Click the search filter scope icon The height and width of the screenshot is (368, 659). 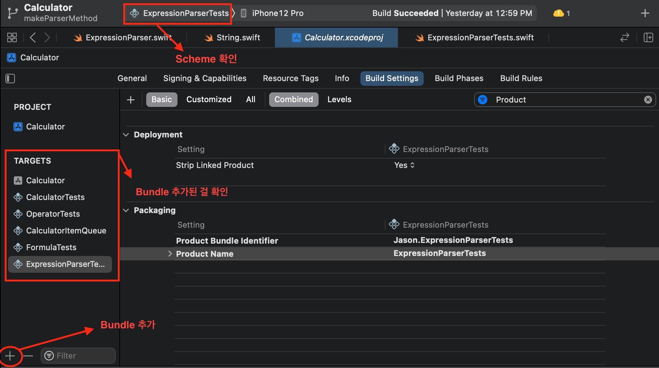pos(483,100)
